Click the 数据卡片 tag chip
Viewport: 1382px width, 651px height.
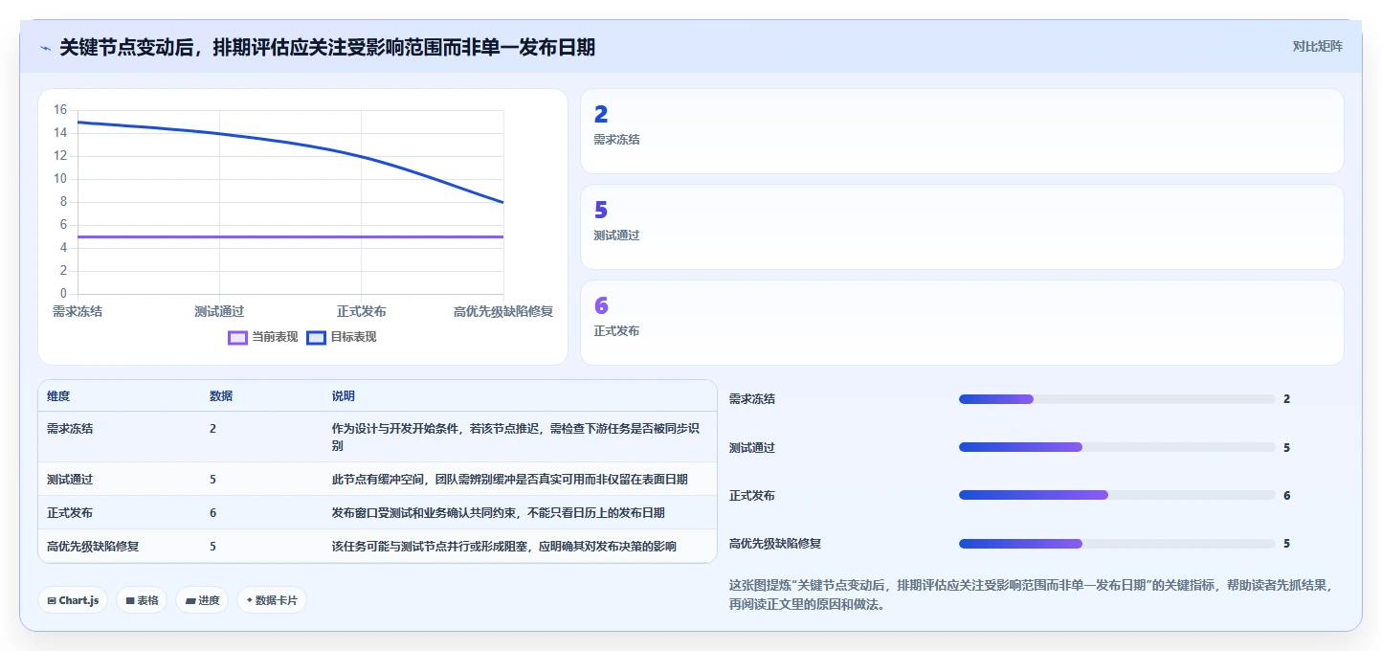(272, 600)
